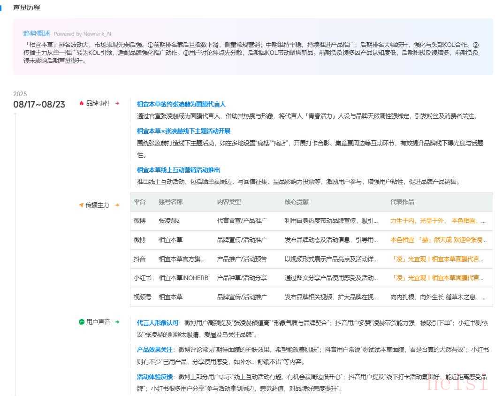This screenshot has width=495, height=396.
Task: Open 小红书 row representative work link
Action: pos(437,278)
